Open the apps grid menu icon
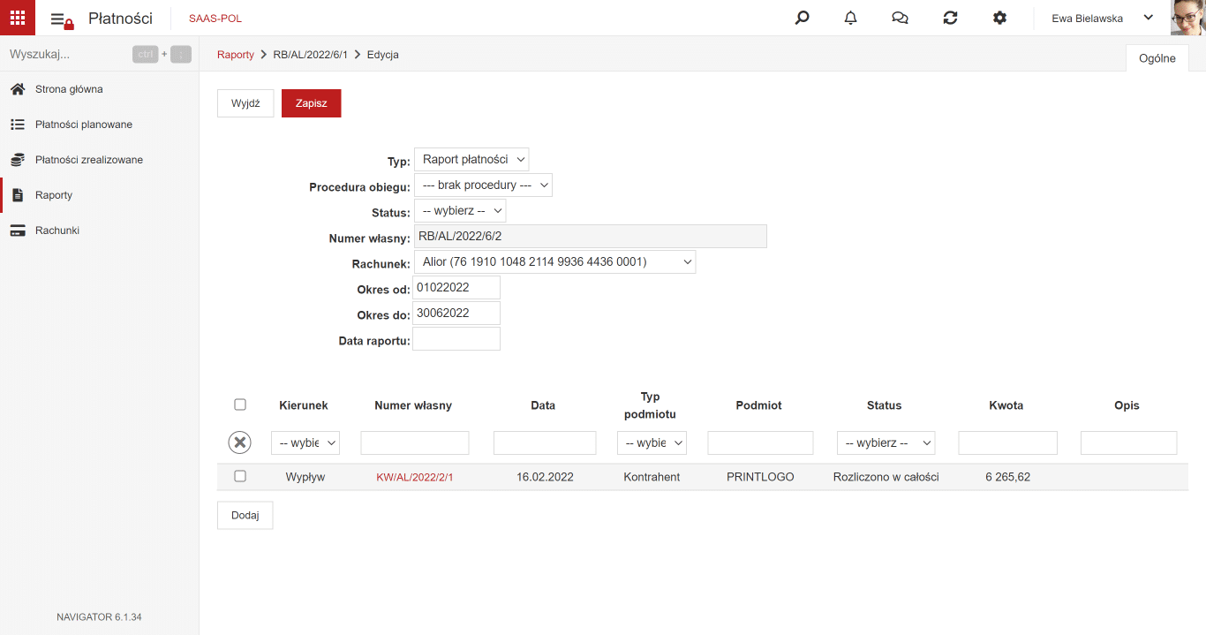The height and width of the screenshot is (635, 1206). (x=18, y=18)
